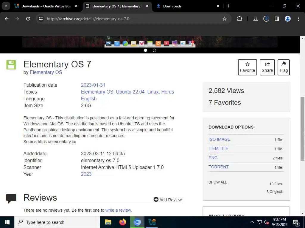Open File Explorer from taskbar
This screenshot has width=305, height=228.
point(108,222)
